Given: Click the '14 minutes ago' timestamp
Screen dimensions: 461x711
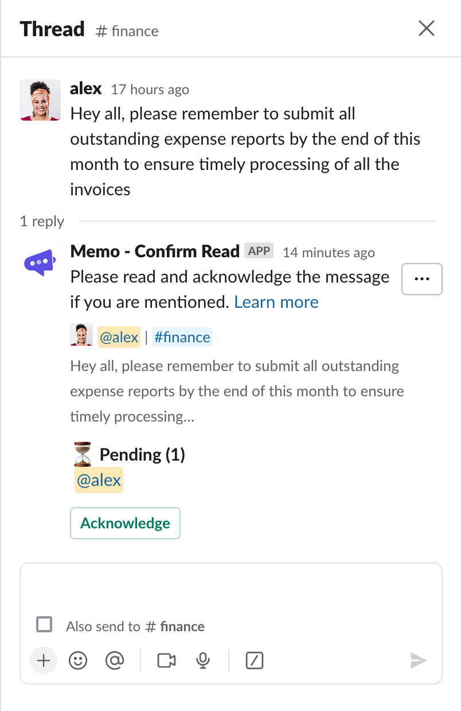Looking at the screenshot, I should click(329, 252).
